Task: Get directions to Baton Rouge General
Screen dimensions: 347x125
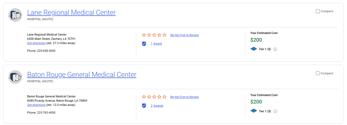Action: [x=36, y=105]
